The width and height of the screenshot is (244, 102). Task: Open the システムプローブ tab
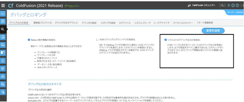point(143,23)
